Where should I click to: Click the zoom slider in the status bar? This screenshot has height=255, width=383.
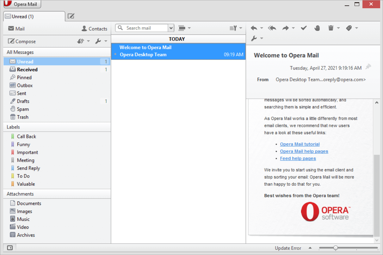click(x=349, y=248)
